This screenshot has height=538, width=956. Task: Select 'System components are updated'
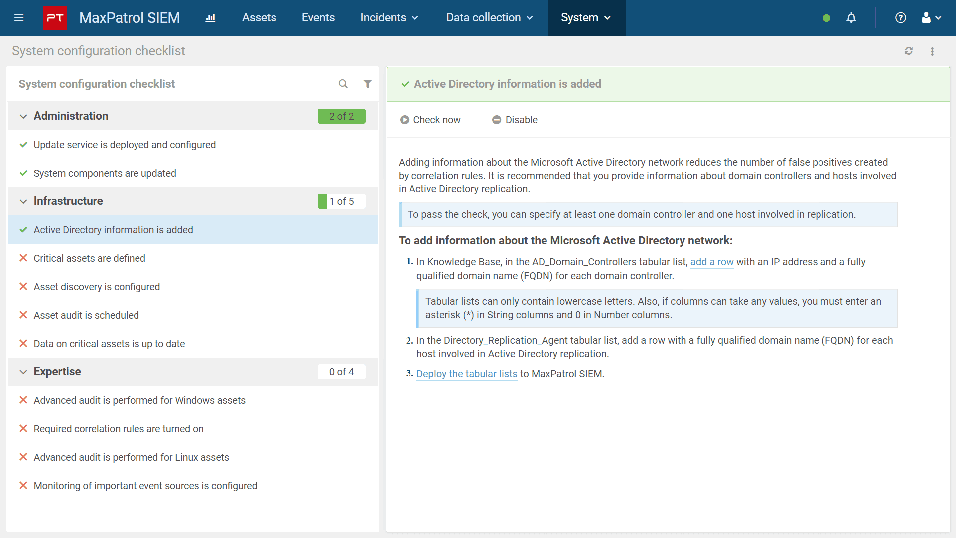(193, 173)
